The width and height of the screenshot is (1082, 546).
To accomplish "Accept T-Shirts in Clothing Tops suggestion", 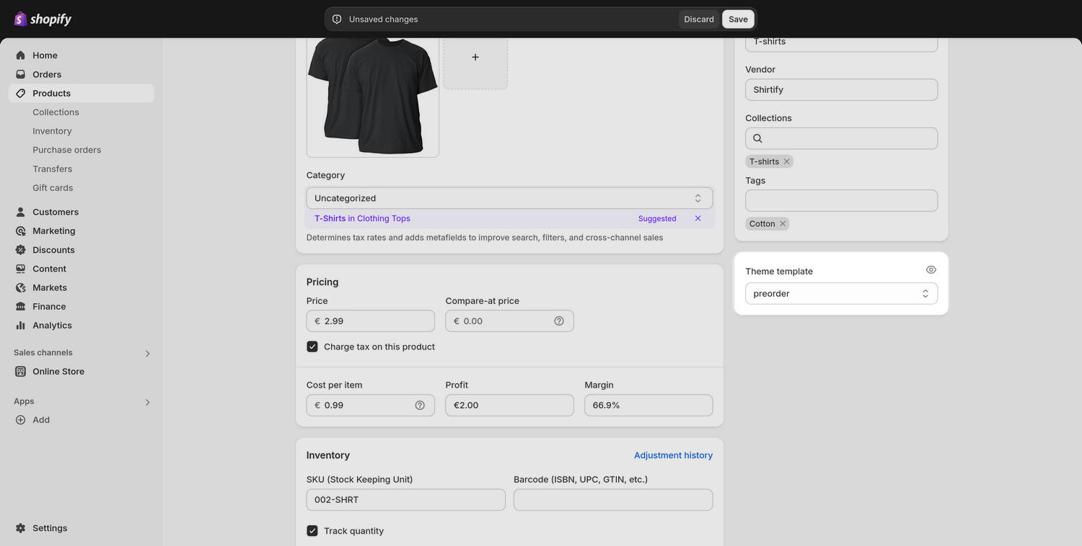I will click(x=362, y=218).
